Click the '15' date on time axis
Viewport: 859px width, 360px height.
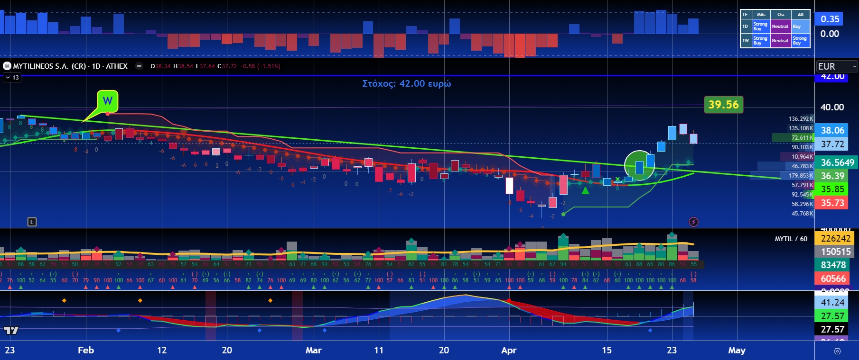607,350
